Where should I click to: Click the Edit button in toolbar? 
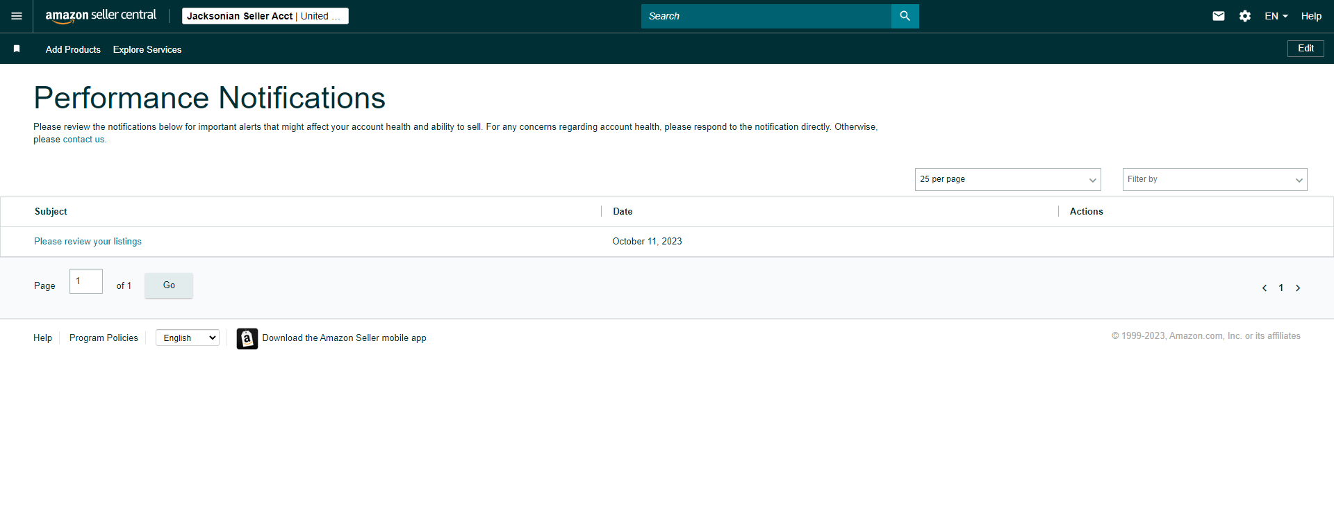point(1306,48)
